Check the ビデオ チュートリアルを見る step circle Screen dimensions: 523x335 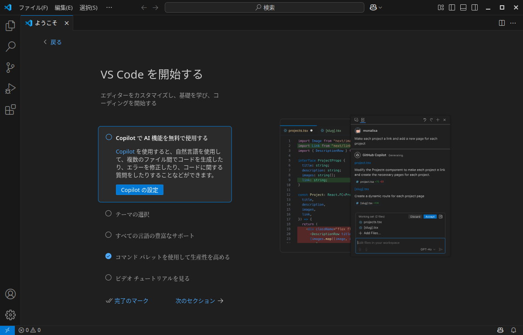pyautogui.click(x=109, y=277)
